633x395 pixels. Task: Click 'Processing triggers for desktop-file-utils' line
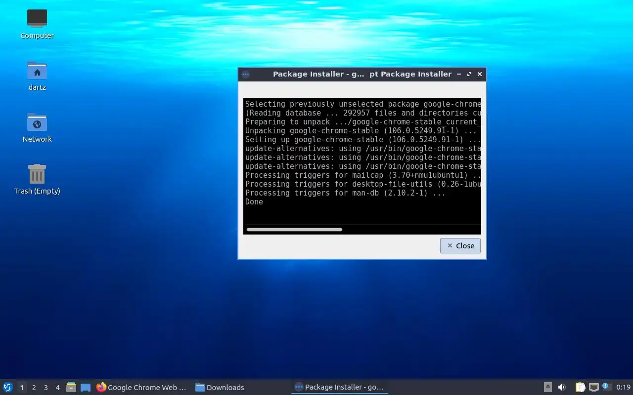pyautogui.click(x=363, y=184)
